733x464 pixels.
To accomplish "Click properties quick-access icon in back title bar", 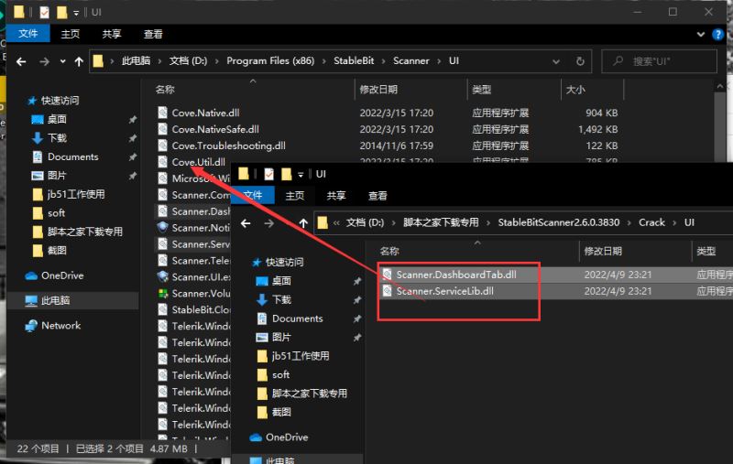I will (44, 12).
